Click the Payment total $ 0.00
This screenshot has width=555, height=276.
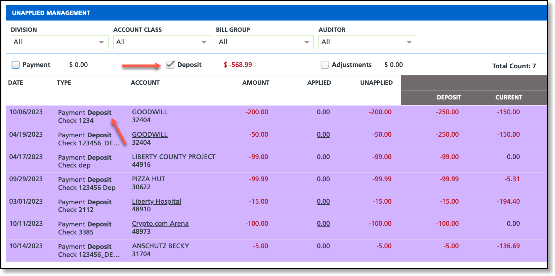pos(79,65)
